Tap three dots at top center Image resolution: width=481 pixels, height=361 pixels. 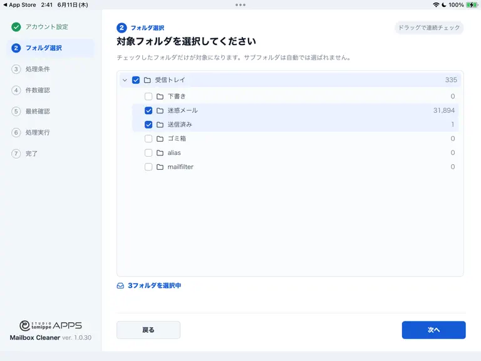pyautogui.click(x=240, y=5)
